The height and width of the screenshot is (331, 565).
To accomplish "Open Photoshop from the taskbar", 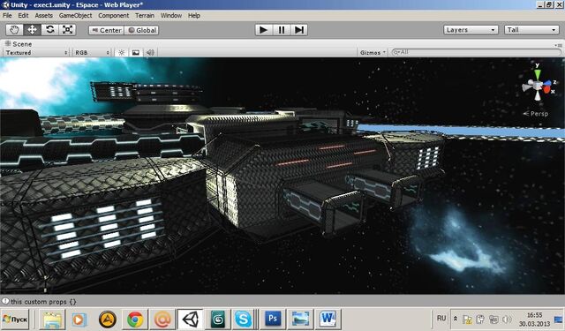I will tap(273, 319).
